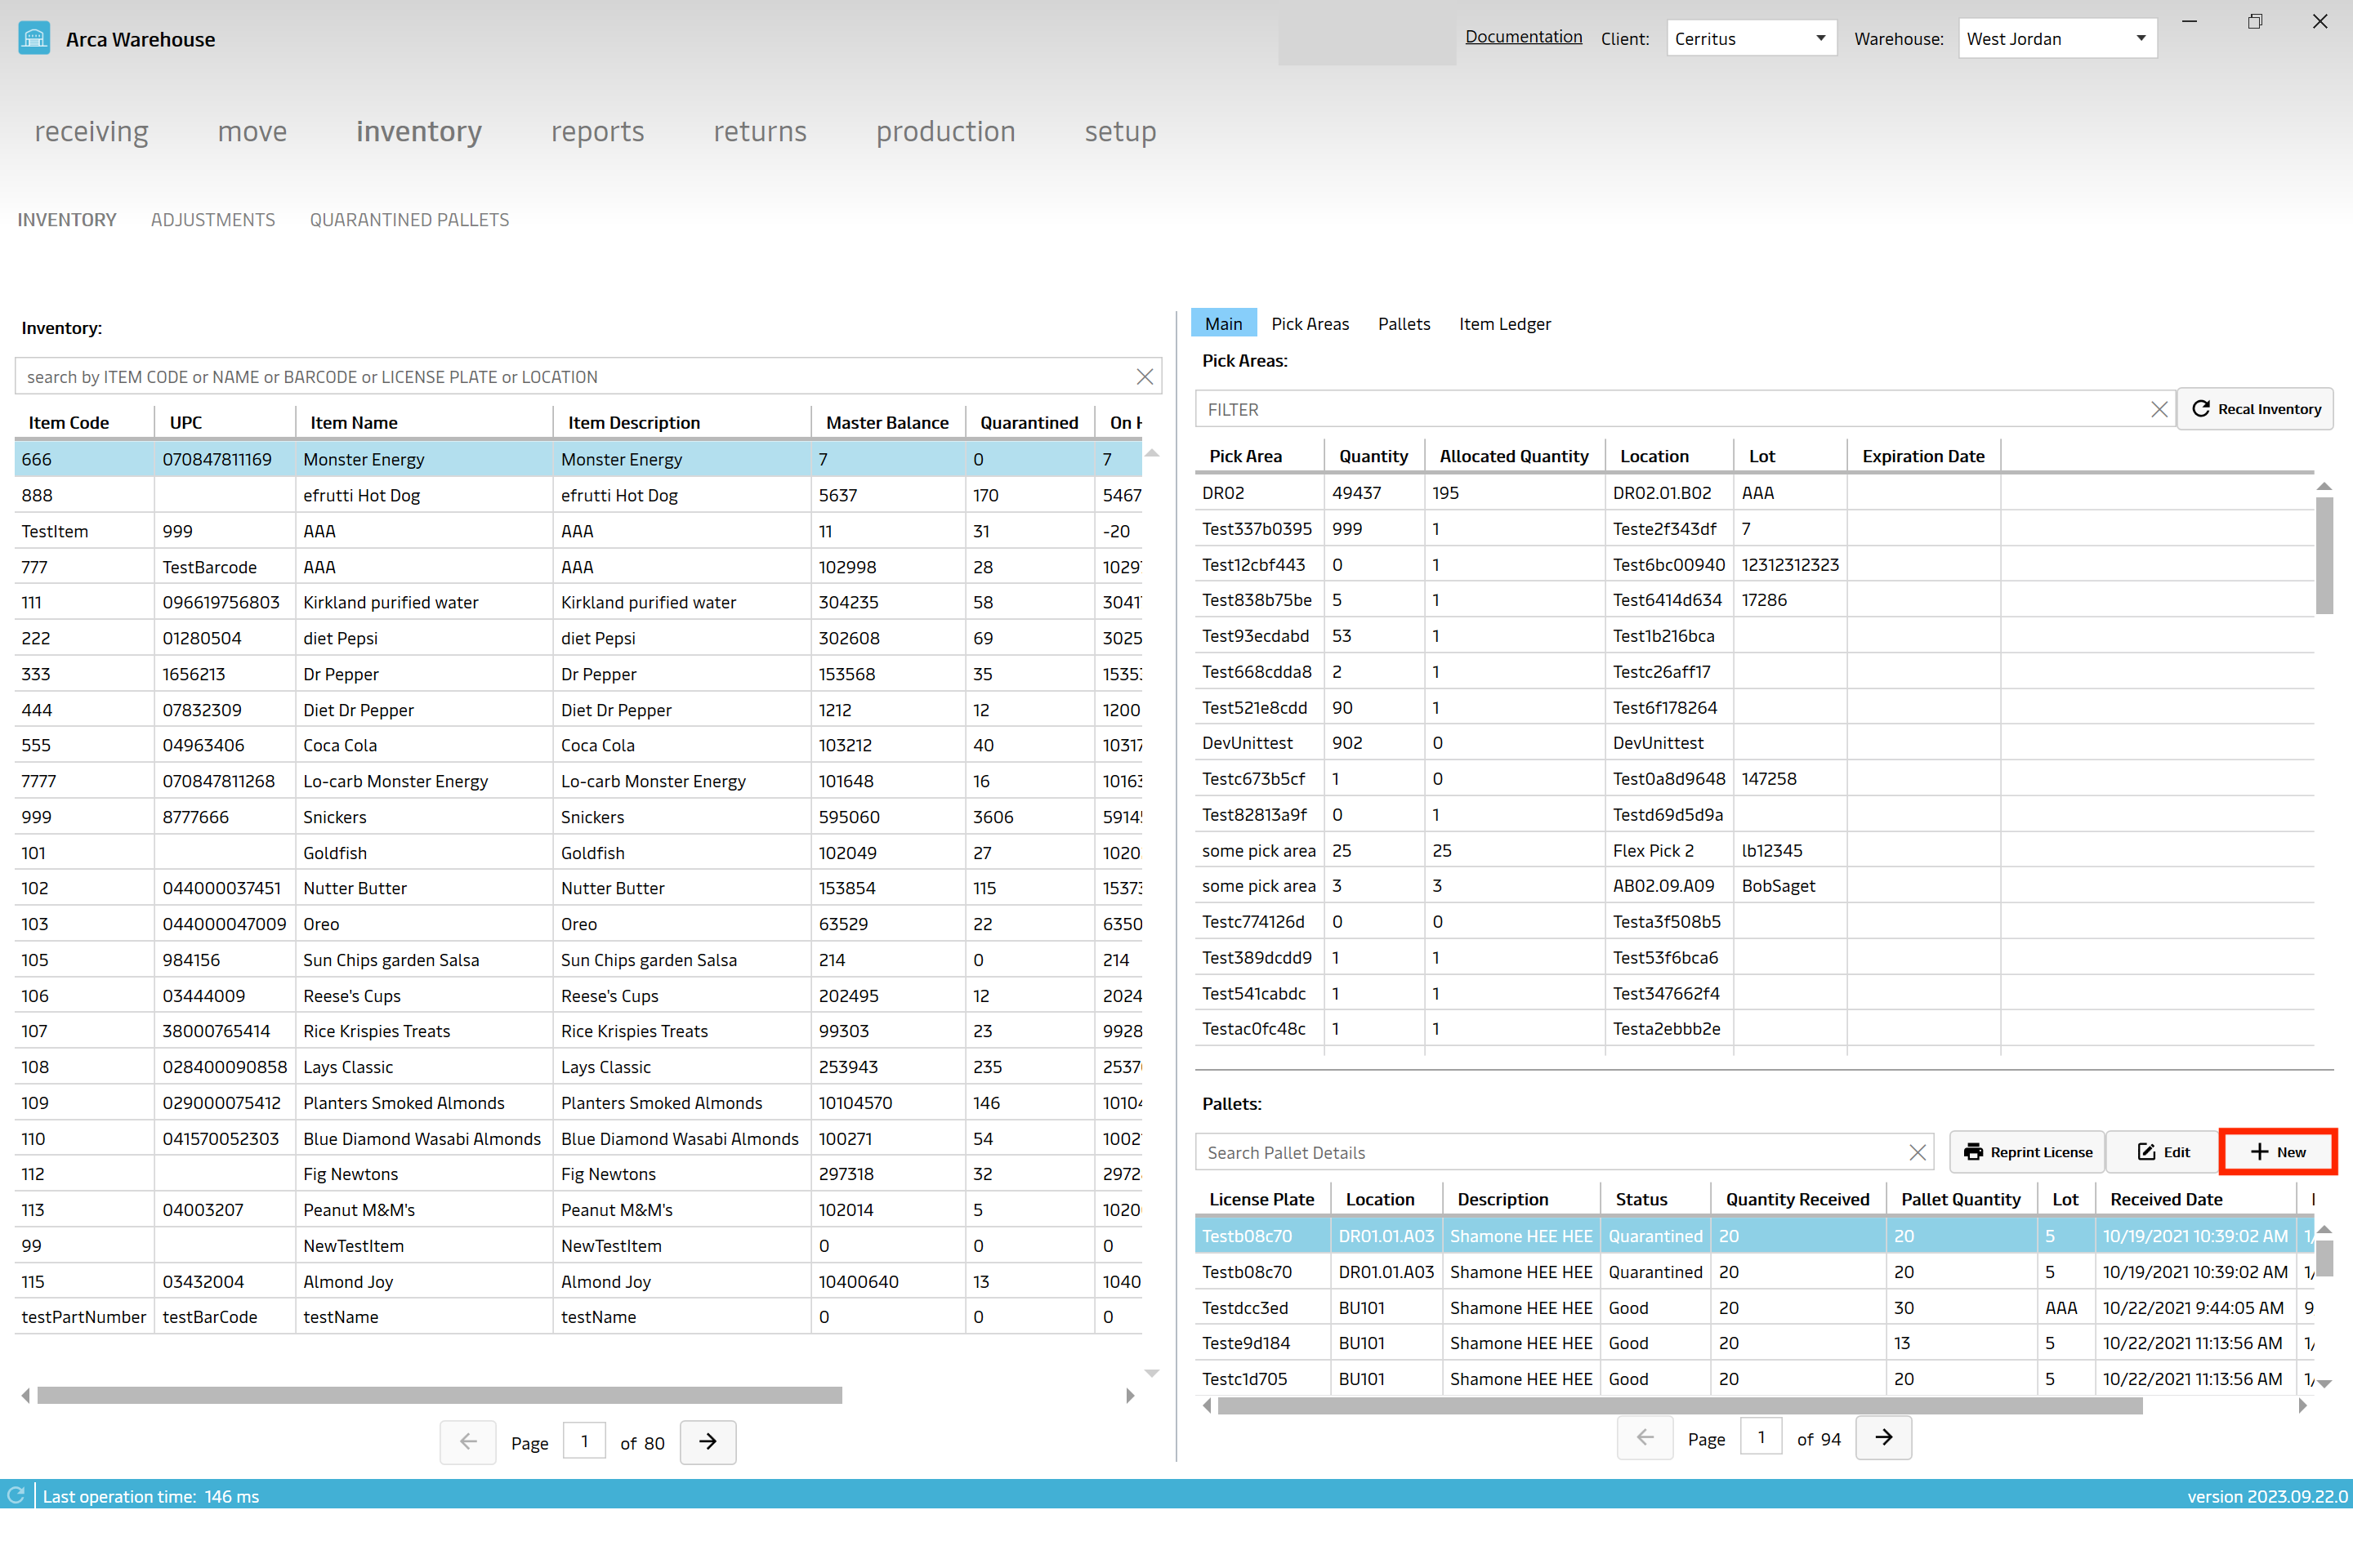Image resolution: width=2353 pixels, height=1568 pixels.
Task: Select the Oreo inventory row
Action: point(578,924)
